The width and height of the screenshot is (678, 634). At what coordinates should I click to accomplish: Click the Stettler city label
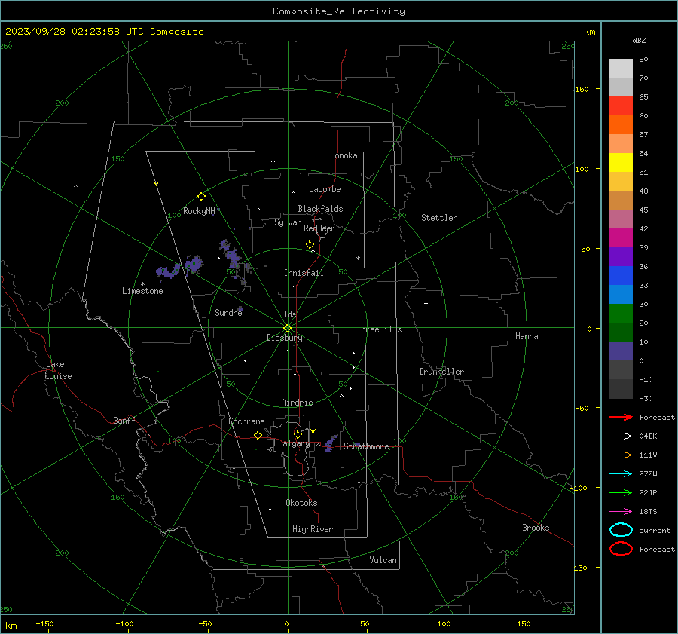[439, 218]
